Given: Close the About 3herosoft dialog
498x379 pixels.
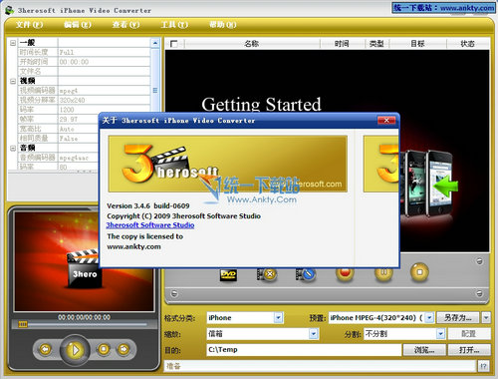Looking at the screenshot, I should pos(386,121).
